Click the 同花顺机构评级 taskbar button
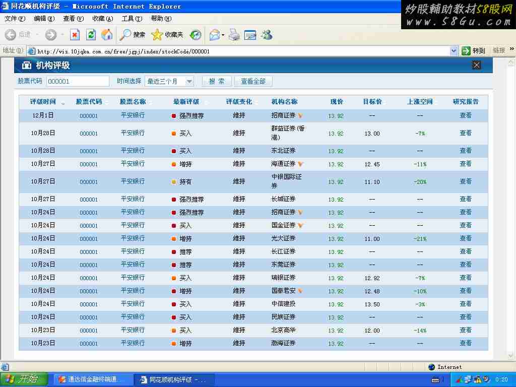The height and width of the screenshot is (387, 516). coord(174,379)
